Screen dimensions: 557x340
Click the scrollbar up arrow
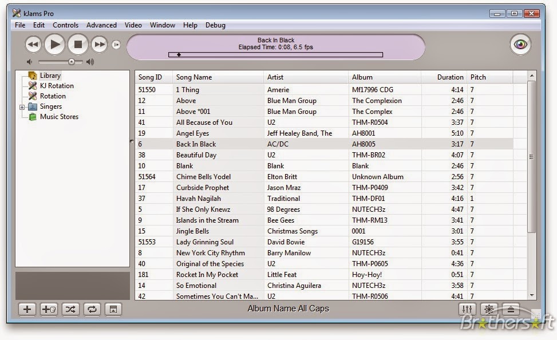[x=532, y=76]
